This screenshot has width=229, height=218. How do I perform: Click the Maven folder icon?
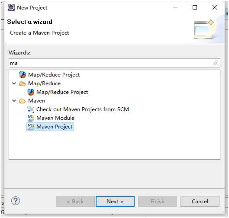[x=23, y=101]
